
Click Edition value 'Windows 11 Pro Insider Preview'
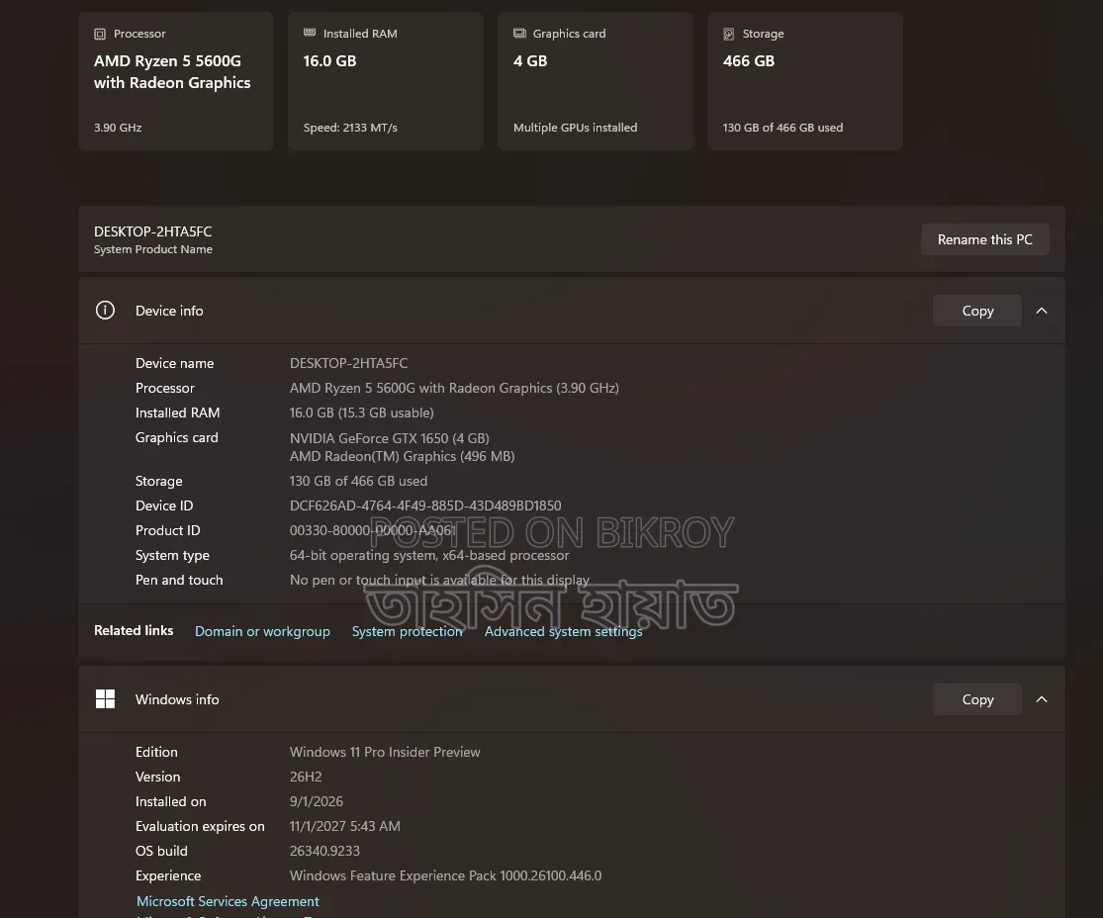click(x=385, y=752)
